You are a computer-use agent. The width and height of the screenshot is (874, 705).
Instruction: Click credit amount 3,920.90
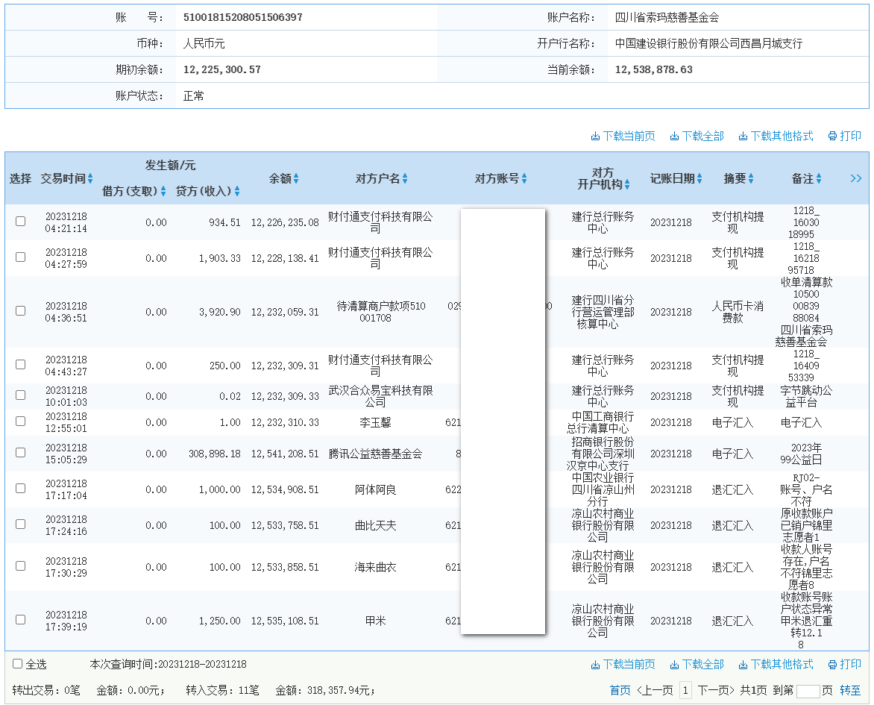[x=219, y=312]
